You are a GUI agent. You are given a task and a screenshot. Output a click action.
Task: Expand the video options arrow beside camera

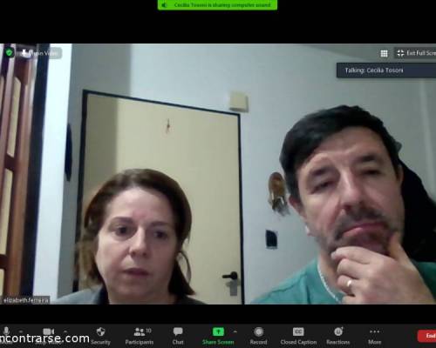coord(65,331)
